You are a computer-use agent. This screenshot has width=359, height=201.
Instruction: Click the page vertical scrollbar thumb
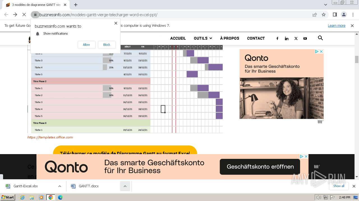pos(357,59)
